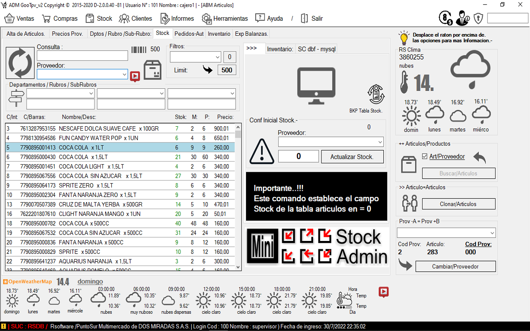This screenshot has width=530, height=331.
Task: Open the Ventas menu
Action: pyautogui.click(x=19, y=19)
